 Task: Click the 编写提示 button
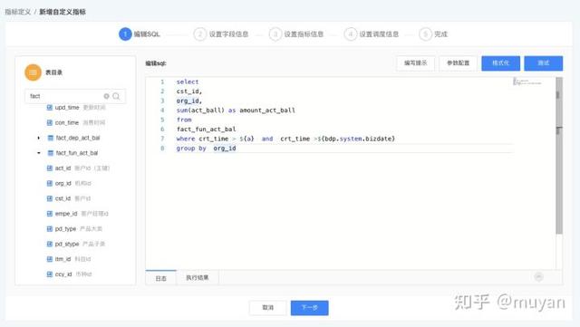click(415, 63)
